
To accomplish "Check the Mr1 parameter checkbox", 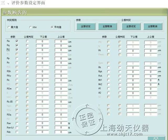I will tap(108, 80).
